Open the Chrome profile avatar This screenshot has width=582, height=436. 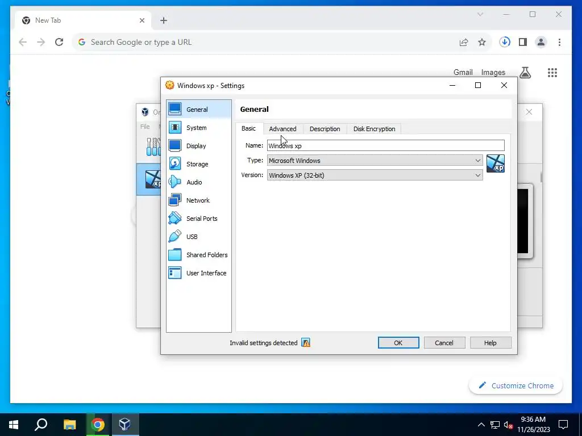click(541, 42)
